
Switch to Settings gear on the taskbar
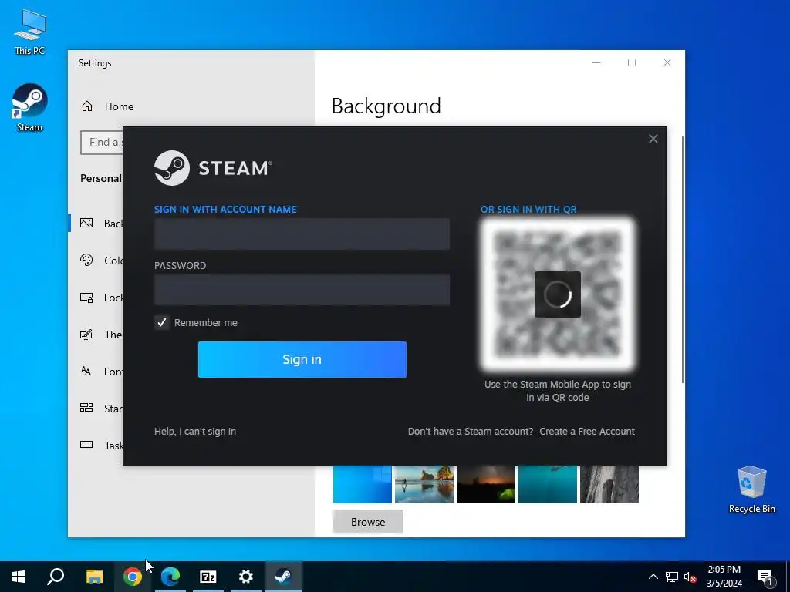(246, 577)
